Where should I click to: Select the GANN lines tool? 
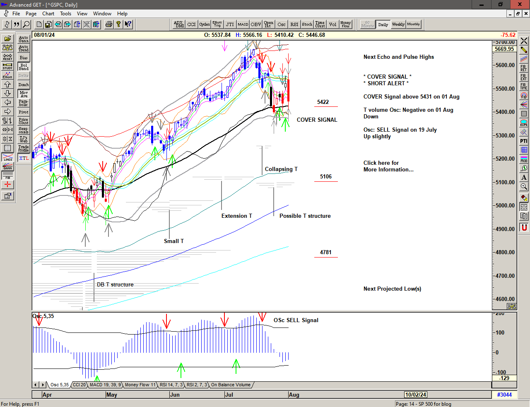click(7, 166)
